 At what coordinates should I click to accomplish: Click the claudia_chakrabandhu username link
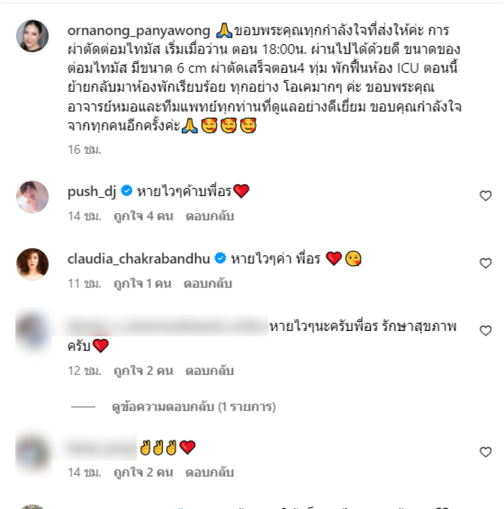(139, 259)
